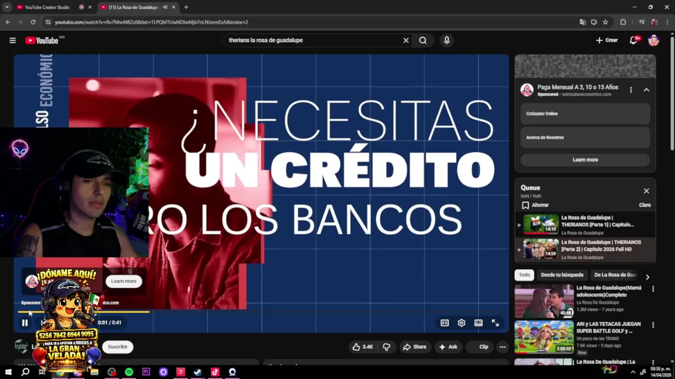Select De La Rosa de Guadalupe chip
Viewport: 675px width, 379px height.
pos(615,275)
